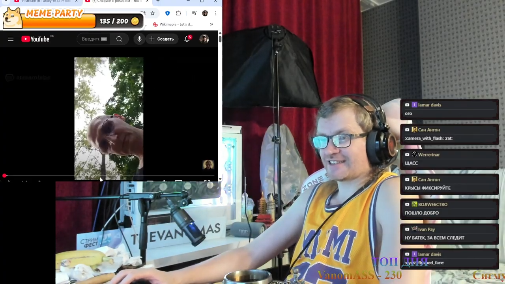Show the on-screen keyboard in the search box

(x=104, y=39)
